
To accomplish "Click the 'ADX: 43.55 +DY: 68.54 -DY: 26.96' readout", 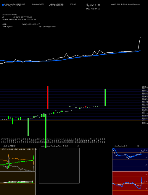I will 19,149.
